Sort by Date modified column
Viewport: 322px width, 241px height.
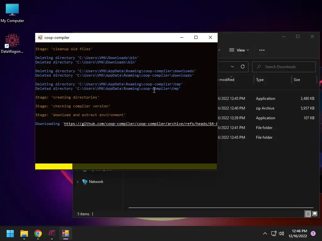226,80
